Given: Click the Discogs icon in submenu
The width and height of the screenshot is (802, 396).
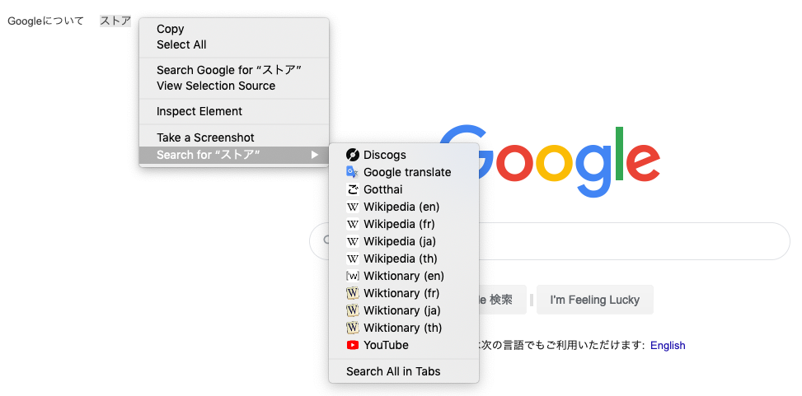Looking at the screenshot, I should (x=353, y=155).
